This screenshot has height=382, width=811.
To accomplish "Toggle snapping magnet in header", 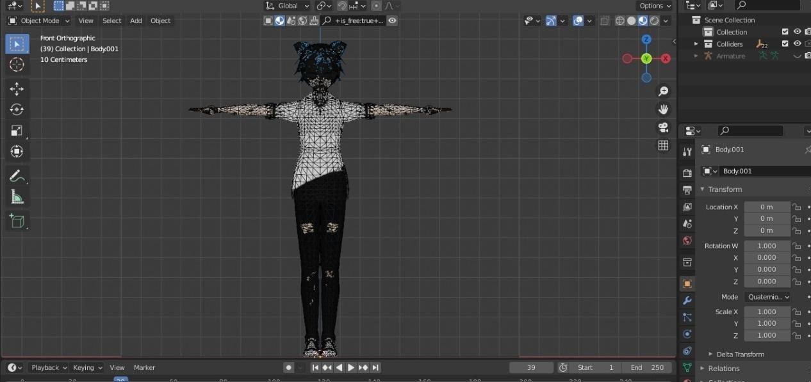I will tap(342, 6).
